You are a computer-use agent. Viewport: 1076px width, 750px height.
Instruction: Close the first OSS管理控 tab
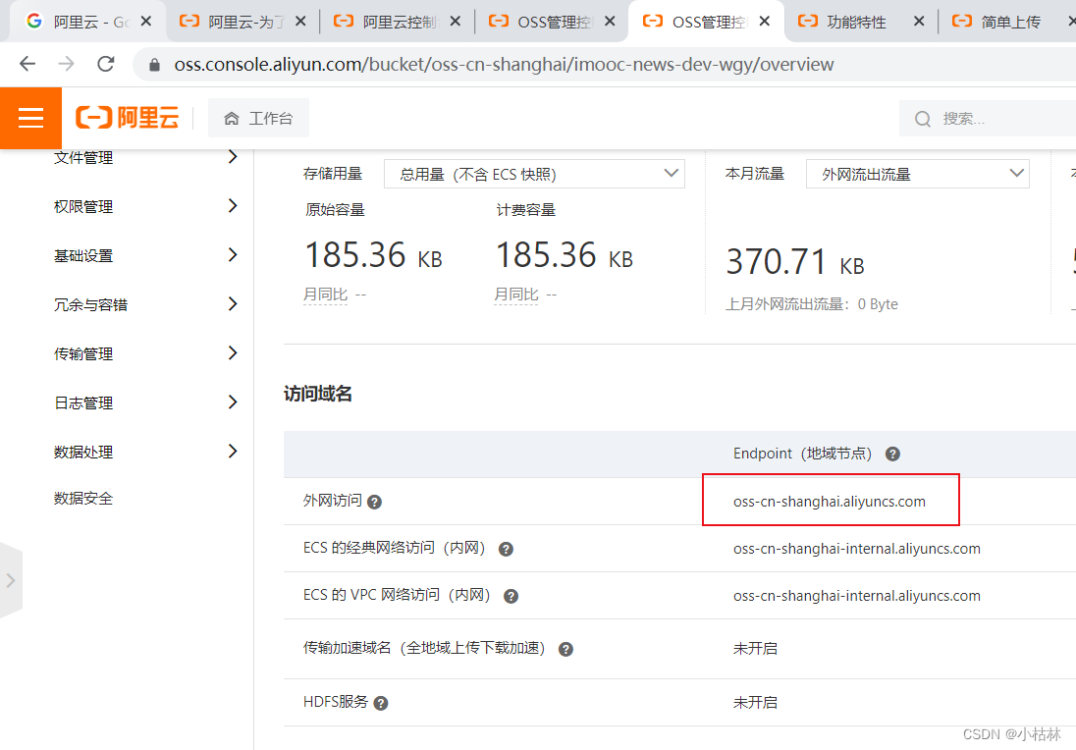click(610, 22)
